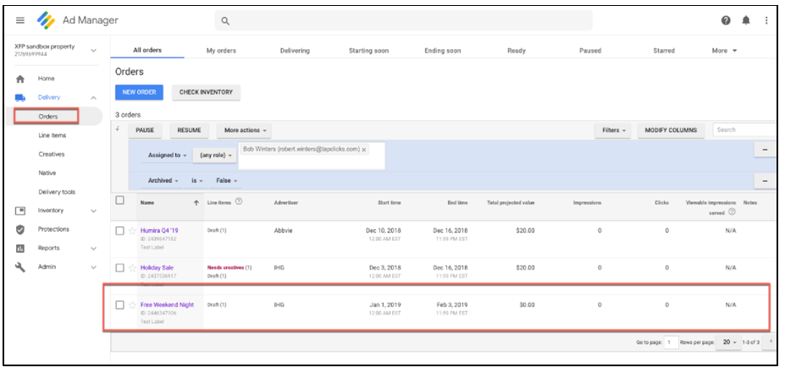Remove the Assigned to filter row
This screenshot has width=785, height=373.
tap(765, 150)
